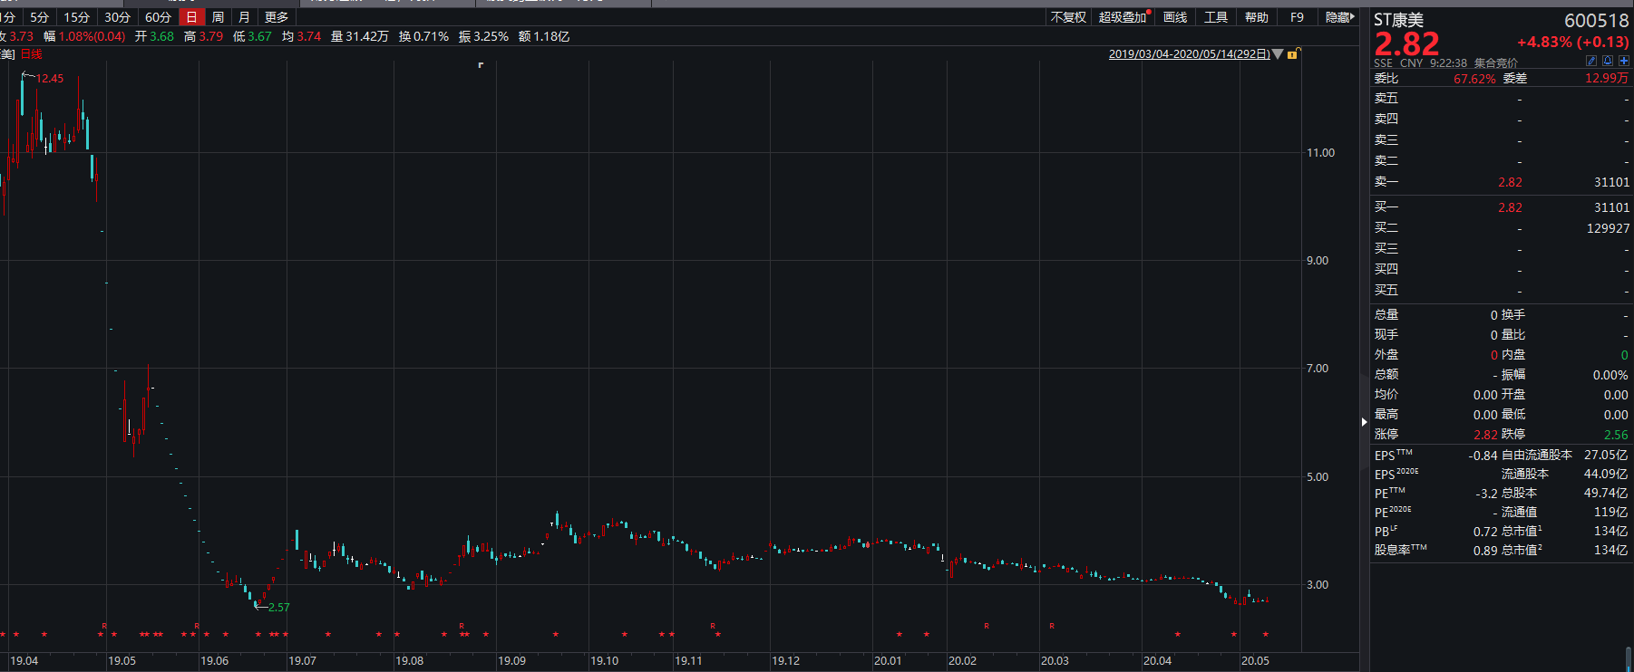Click the red star marker below 20.04

click(x=1178, y=634)
